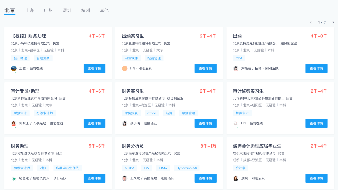Screen dimensions: 338x190
Task: Switch to the 上海 city tab
Action: click(30, 10)
